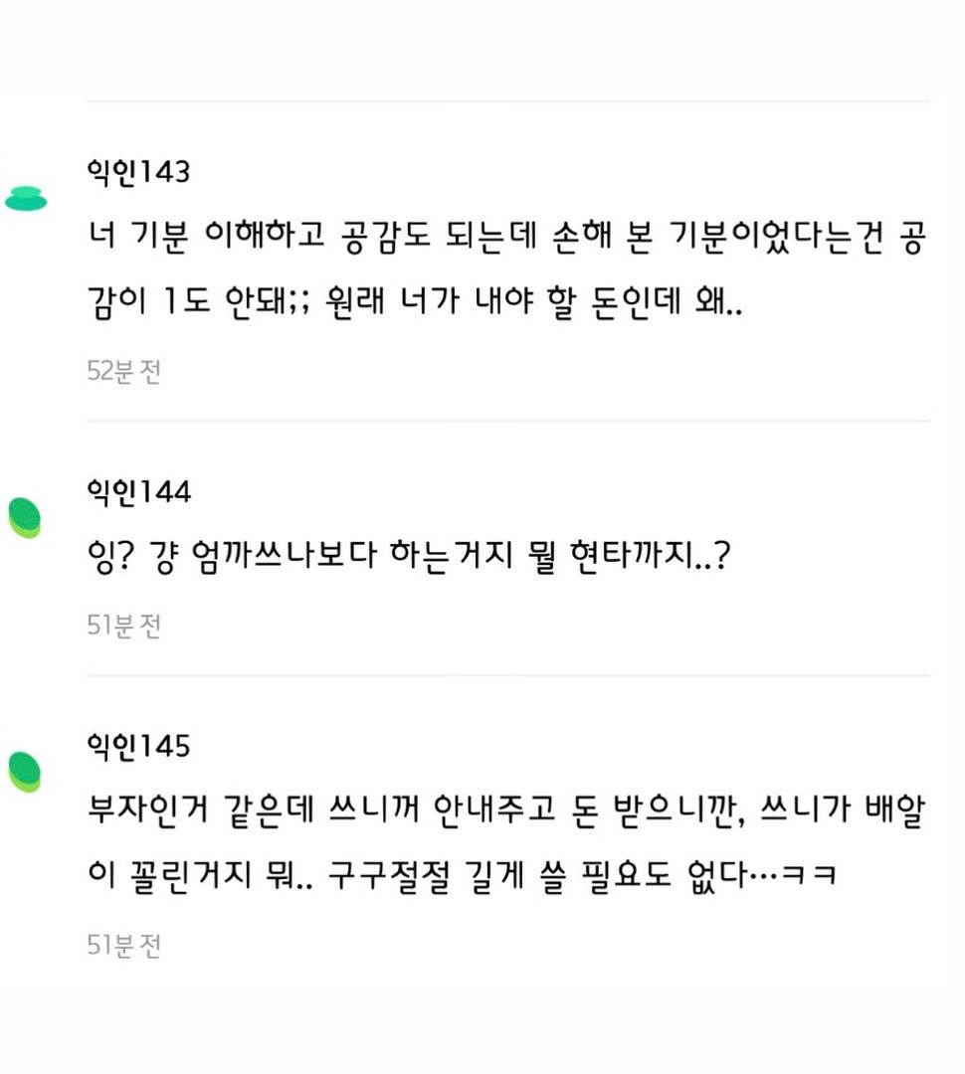
Task: Click 익인143's green profile avatar
Action: click(x=26, y=199)
